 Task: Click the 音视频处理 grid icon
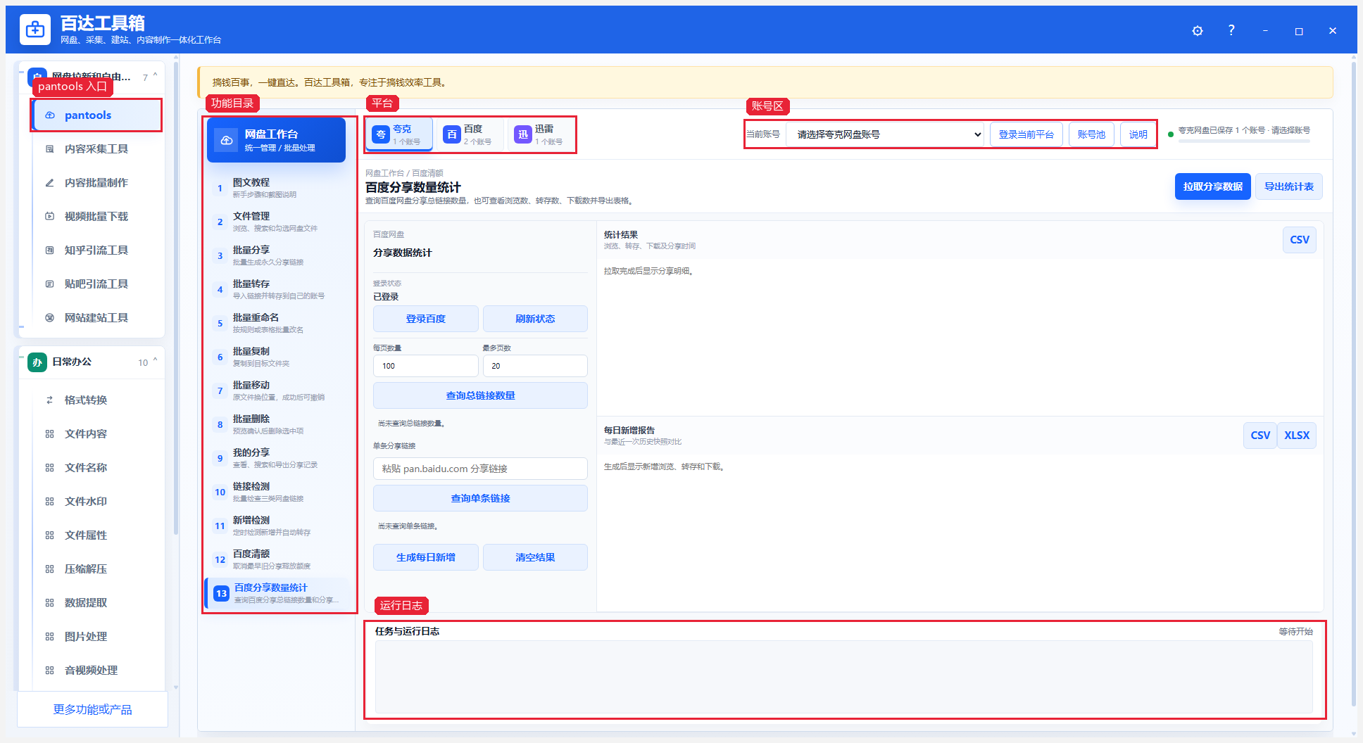(x=50, y=671)
